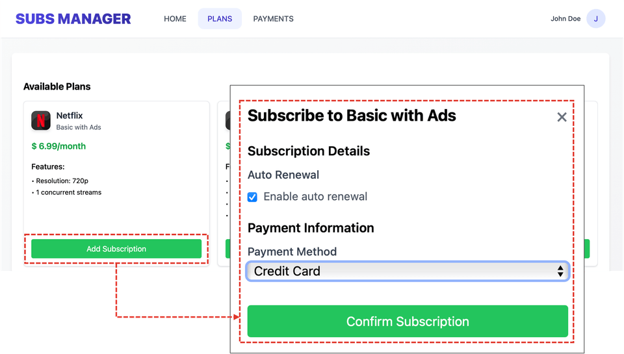Select the PLANS navigation tab
This screenshot has height=354, width=624.
click(220, 19)
